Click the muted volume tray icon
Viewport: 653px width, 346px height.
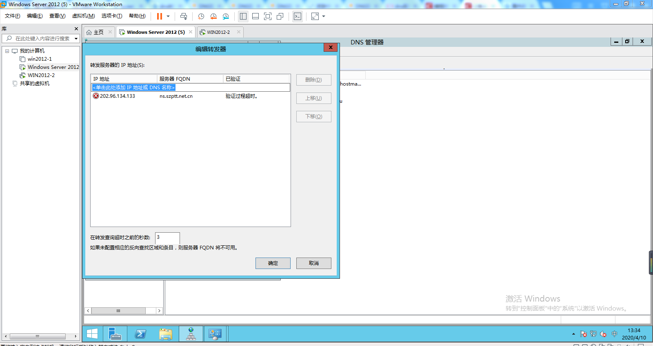coord(603,334)
